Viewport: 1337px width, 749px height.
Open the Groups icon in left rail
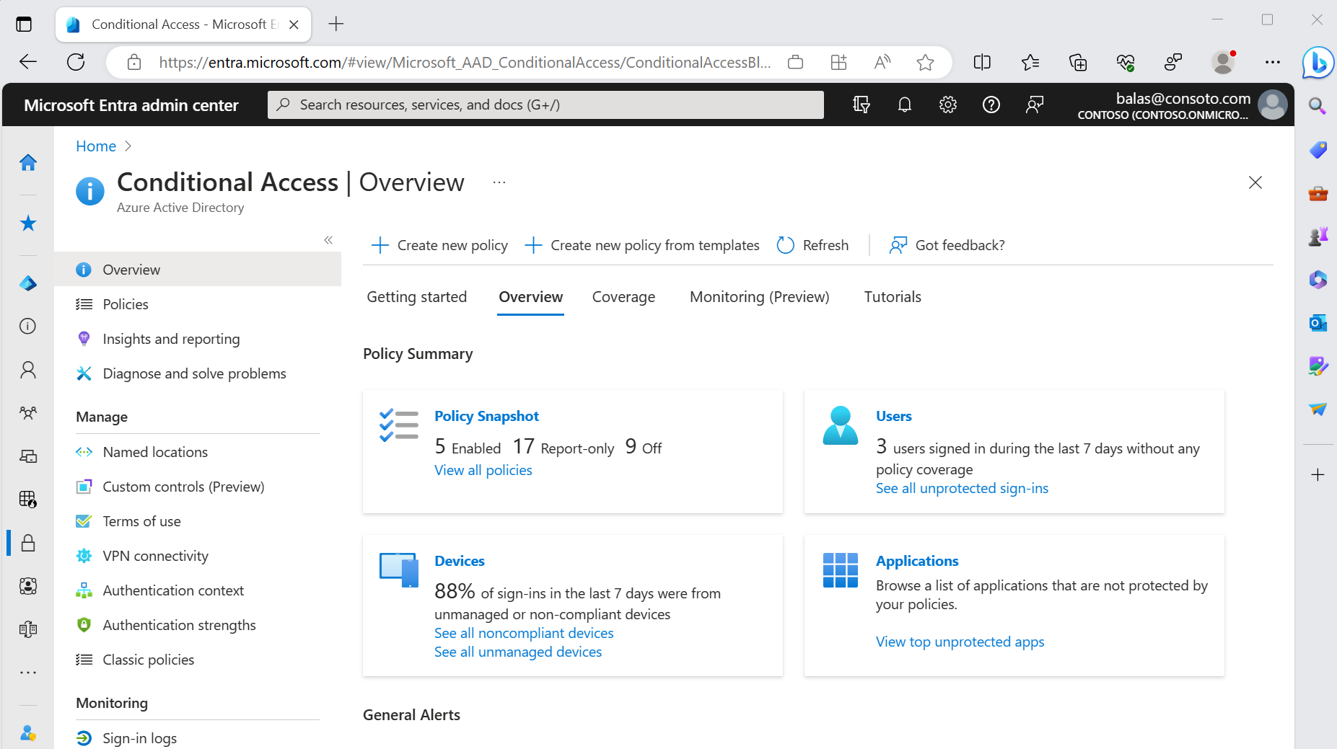28,413
